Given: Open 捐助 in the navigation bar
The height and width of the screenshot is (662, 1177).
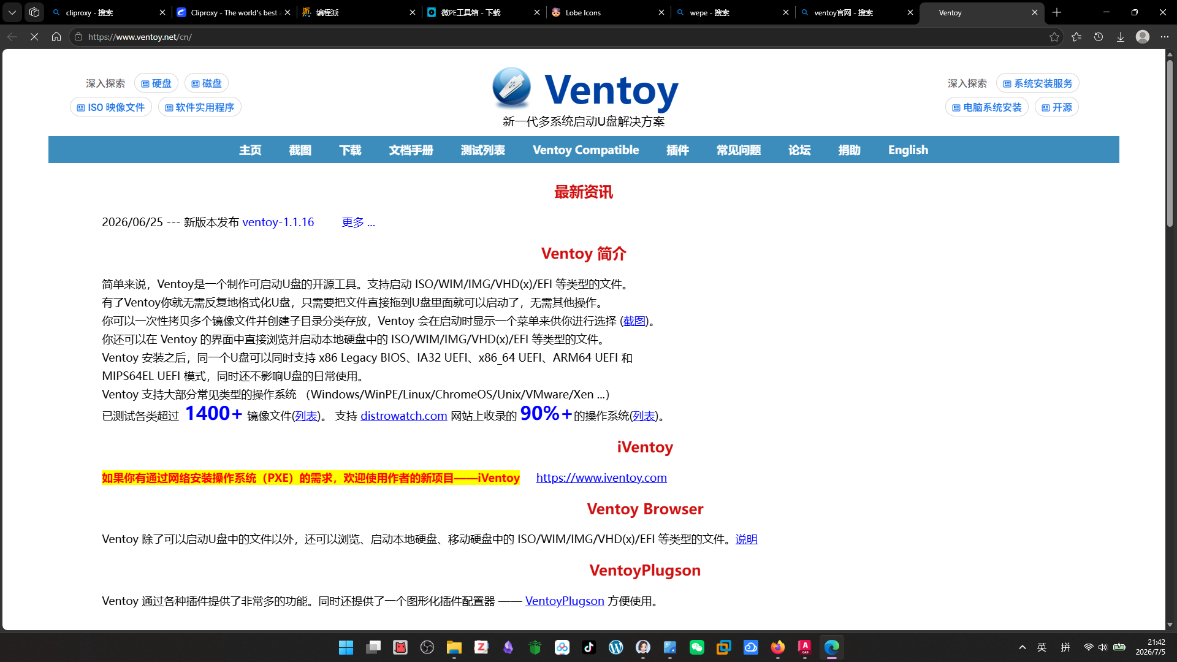Looking at the screenshot, I should point(850,150).
